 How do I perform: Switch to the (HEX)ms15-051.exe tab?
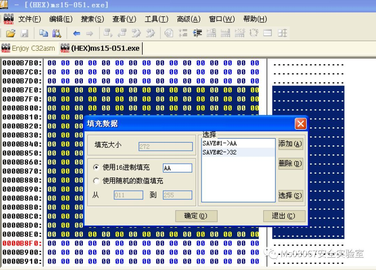pyautogui.click(x=100, y=48)
